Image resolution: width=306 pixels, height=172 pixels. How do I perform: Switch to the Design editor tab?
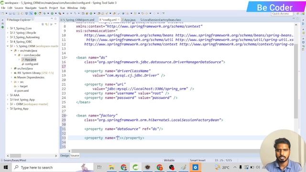65,156
